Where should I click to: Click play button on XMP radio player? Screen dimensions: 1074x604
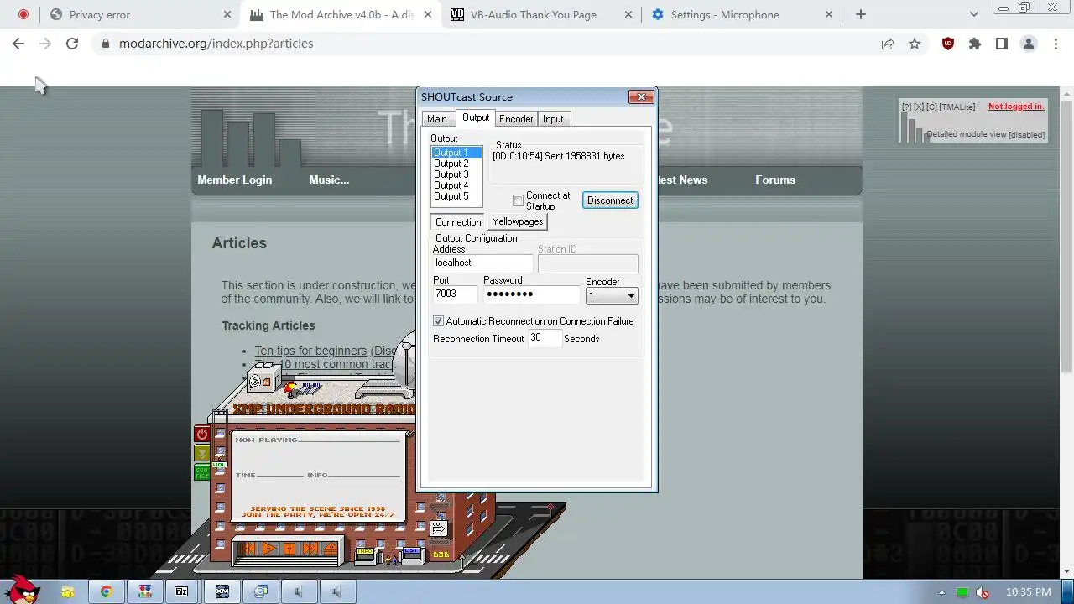pos(268,549)
